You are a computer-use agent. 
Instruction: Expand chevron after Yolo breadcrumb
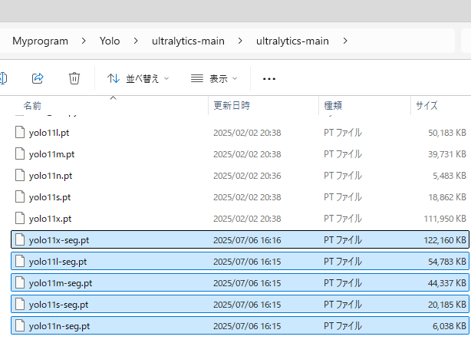coord(136,41)
